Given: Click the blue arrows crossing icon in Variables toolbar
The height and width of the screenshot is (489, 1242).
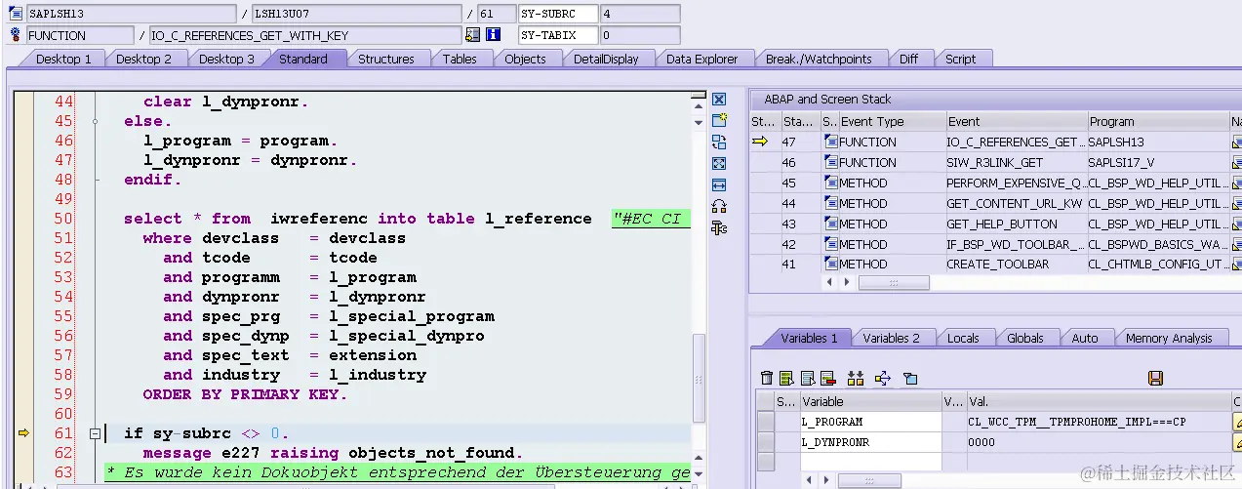Looking at the screenshot, I should point(883,378).
